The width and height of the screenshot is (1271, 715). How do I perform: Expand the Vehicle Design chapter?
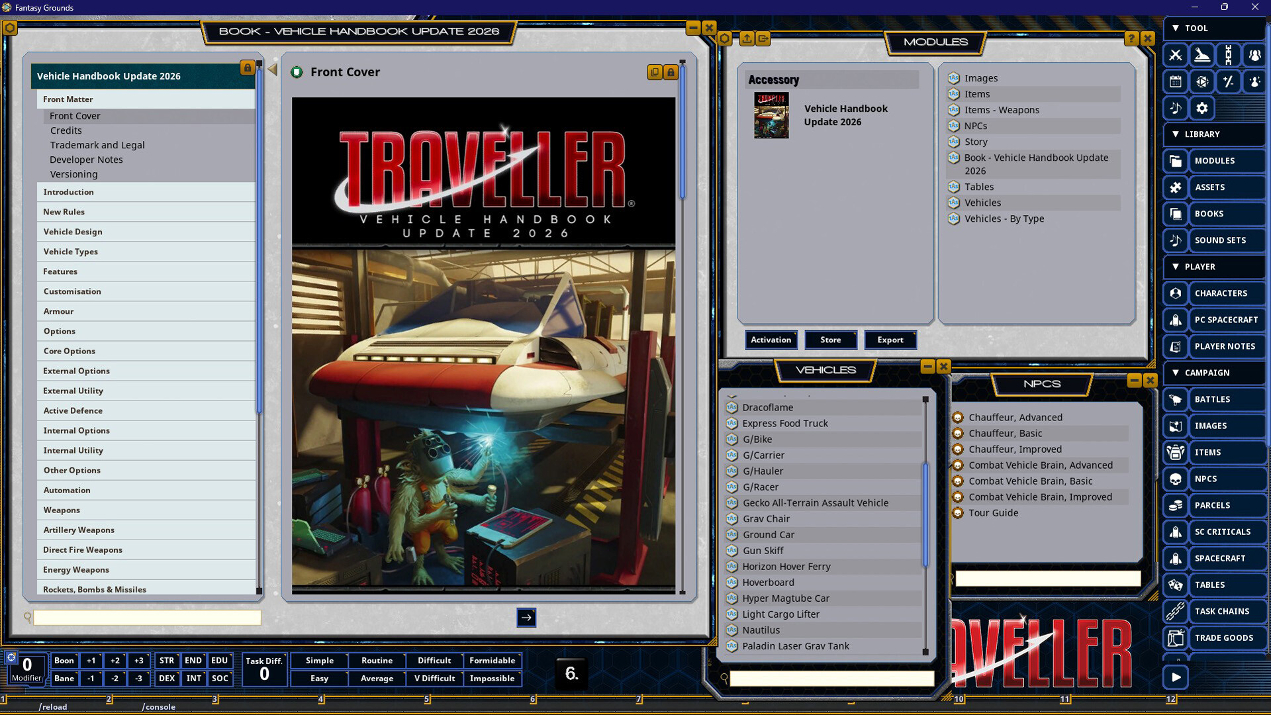click(146, 232)
